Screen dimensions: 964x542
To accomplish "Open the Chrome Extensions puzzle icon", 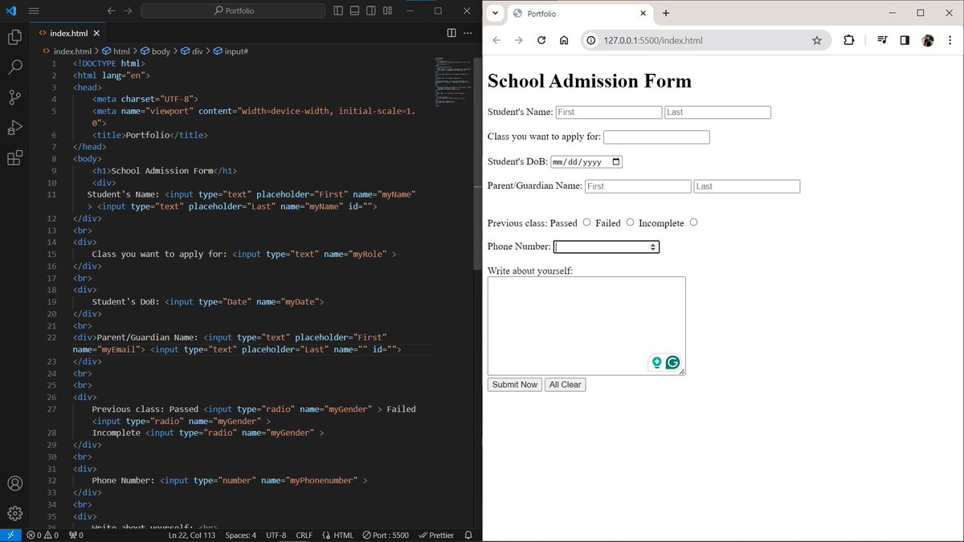I will [x=849, y=40].
